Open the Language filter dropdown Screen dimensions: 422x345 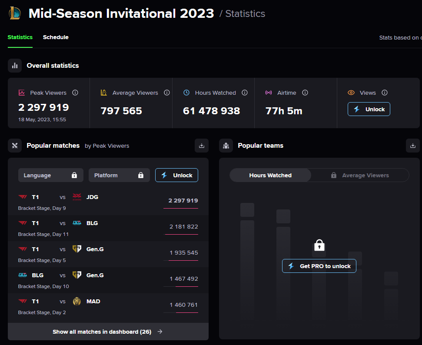(51, 175)
